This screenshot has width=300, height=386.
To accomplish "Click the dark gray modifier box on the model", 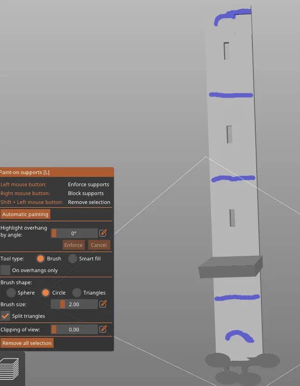I will click(x=231, y=267).
